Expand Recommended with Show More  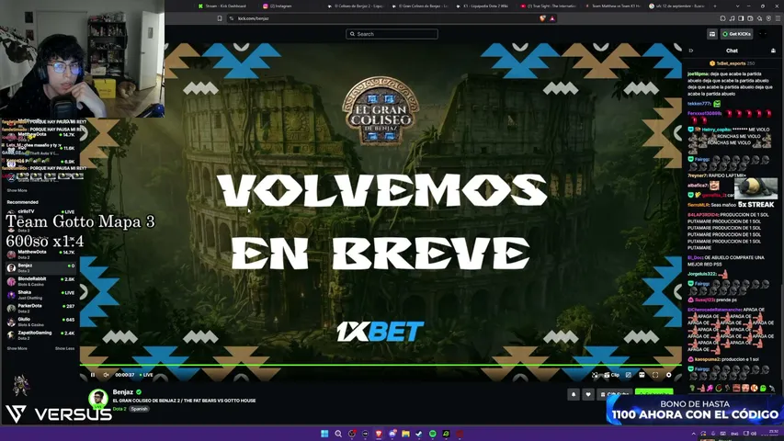click(17, 348)
